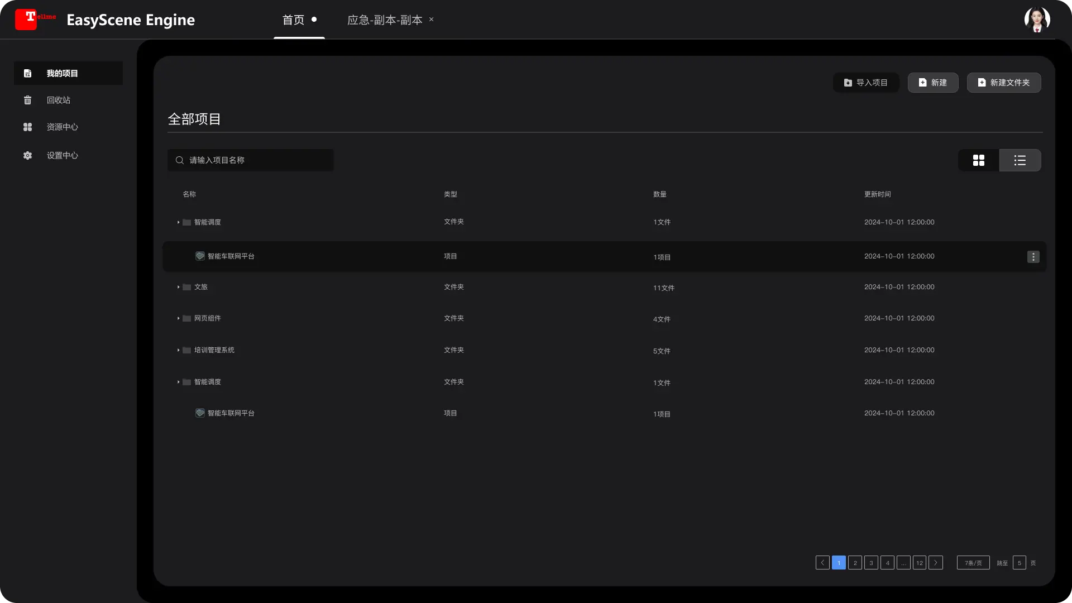The width and height of the screenshot is (1072, 603).
Task: Expand the 网页组件 folder
Action: point(178,318)
